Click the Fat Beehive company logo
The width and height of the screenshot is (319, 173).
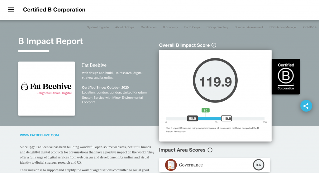46,89
